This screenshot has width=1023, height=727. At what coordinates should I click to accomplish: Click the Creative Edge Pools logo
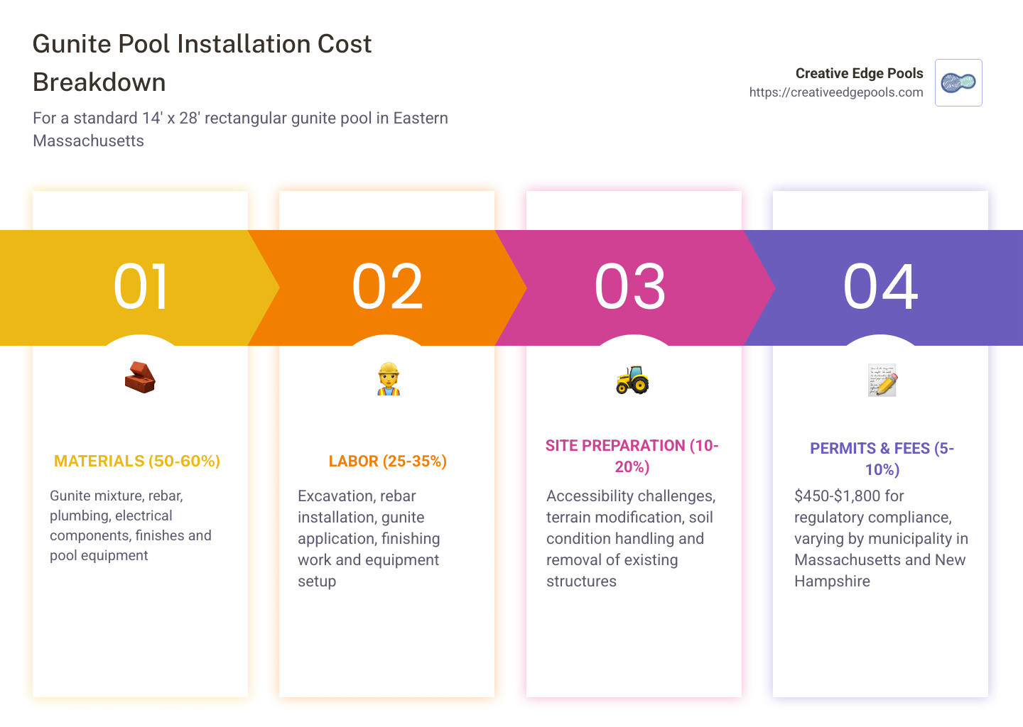point(958,82)
